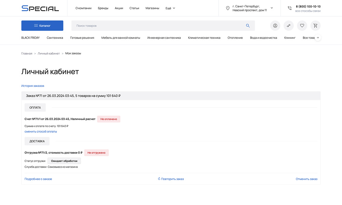The width and height of the screenshot is (342, 205).
Task: Open the product comparison icon
Action: coord(288,26)
